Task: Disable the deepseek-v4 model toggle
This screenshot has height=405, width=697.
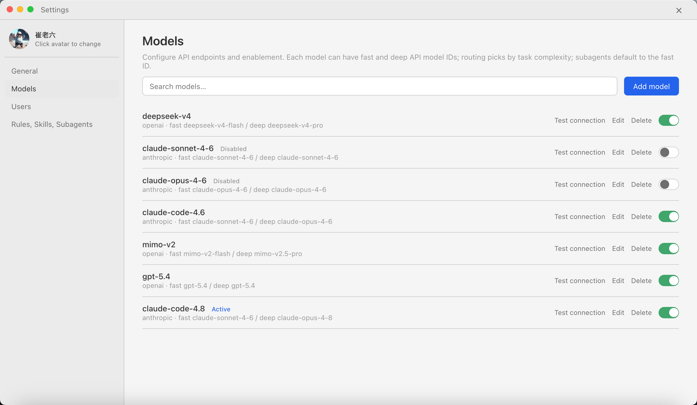Action: (668, 120)
